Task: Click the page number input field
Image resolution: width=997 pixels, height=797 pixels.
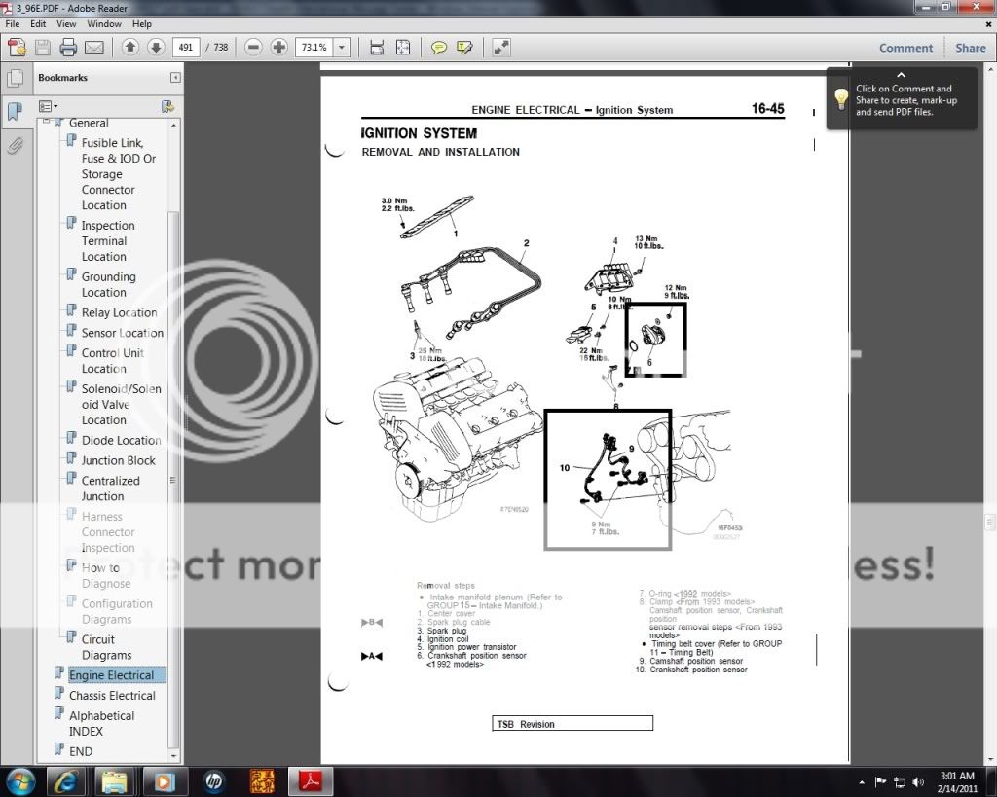Action: [x=186, y=47]
